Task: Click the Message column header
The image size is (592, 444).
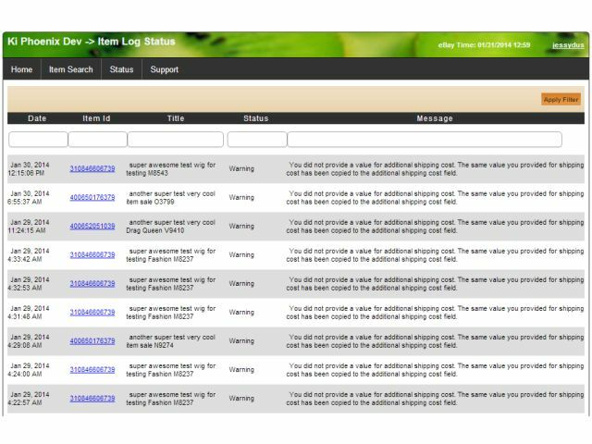Action: (435, 118)
